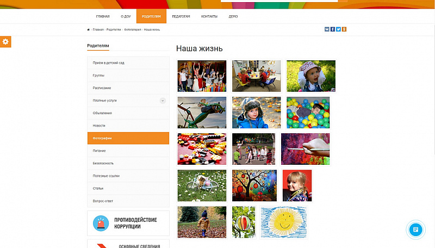This screenshot has height=248, width=435.
Task: Open the Педагогам menu item
Action: [x=181, y=16]
